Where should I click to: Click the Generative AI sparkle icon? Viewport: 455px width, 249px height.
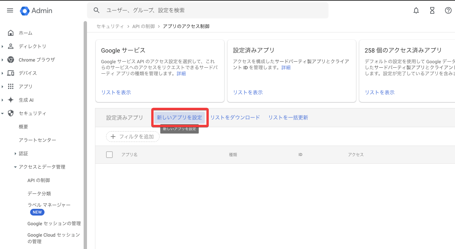pos(11,100)
